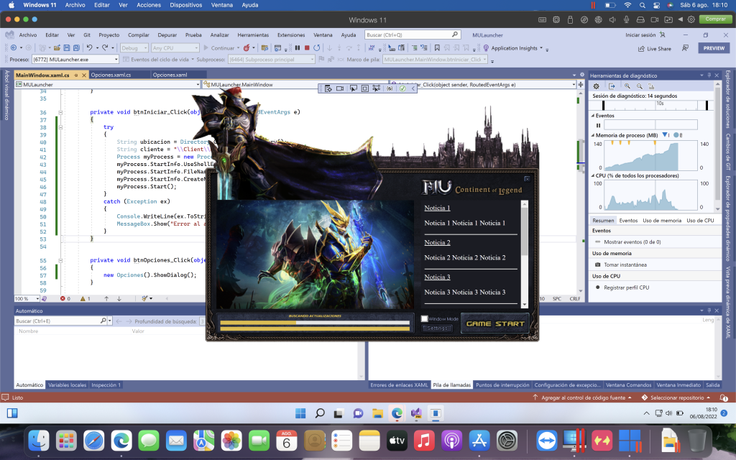Viewport: 736px width, 460px height.
Task: Click the Hot Reload flame icon
Action: pyautogui.click(x=247, y=48)
